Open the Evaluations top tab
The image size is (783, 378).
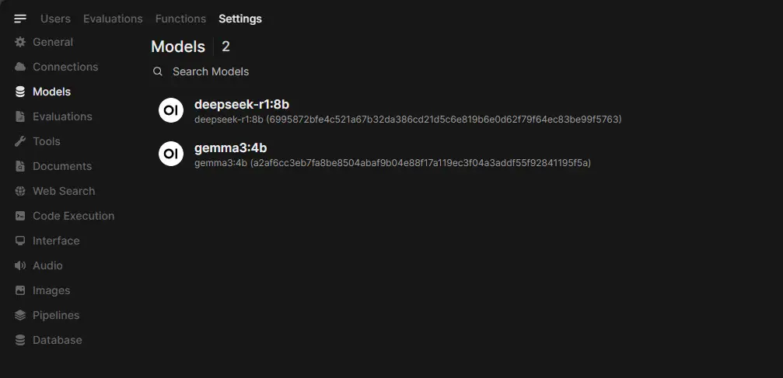click(113, 19)
